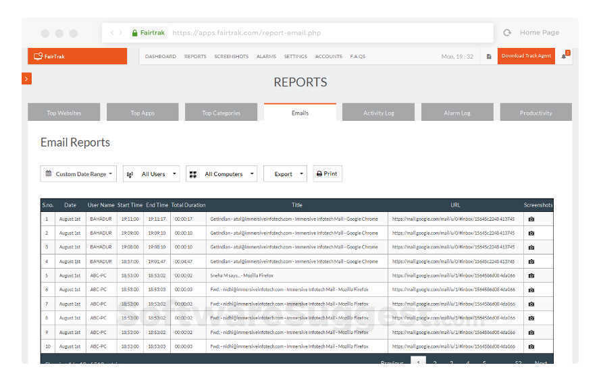This screenshot has height=380, width=601.
Task: Select 'Sneha M says... - Mozilla Firefox' title
Action: 242,275
